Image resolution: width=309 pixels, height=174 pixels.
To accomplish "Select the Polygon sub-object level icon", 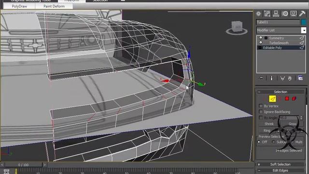I will click(x=287, y=99).
